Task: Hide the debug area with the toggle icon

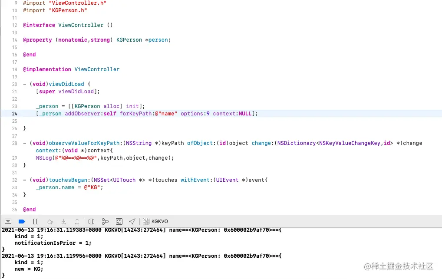Action: click(x=8, y=222)
